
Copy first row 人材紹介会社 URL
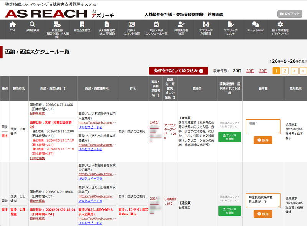point(90,127)
